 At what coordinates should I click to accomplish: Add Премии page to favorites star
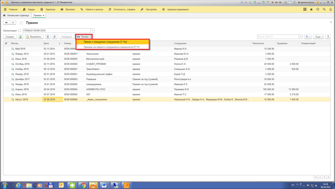(21, 23)
